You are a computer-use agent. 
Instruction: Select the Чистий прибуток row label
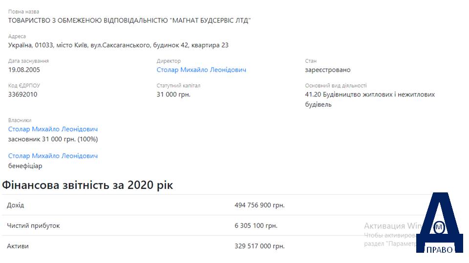[x=33, y=225]
